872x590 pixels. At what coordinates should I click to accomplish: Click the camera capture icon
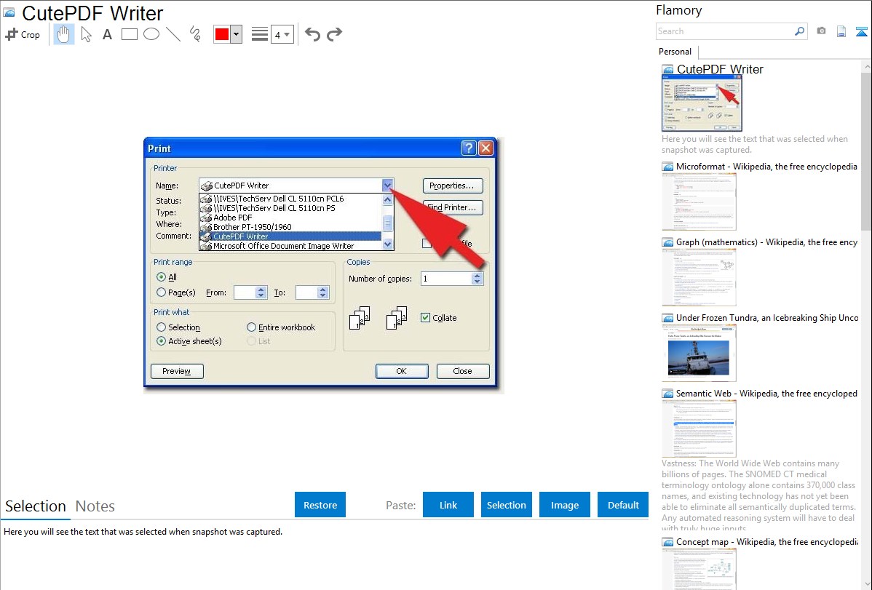coord(821,31)
